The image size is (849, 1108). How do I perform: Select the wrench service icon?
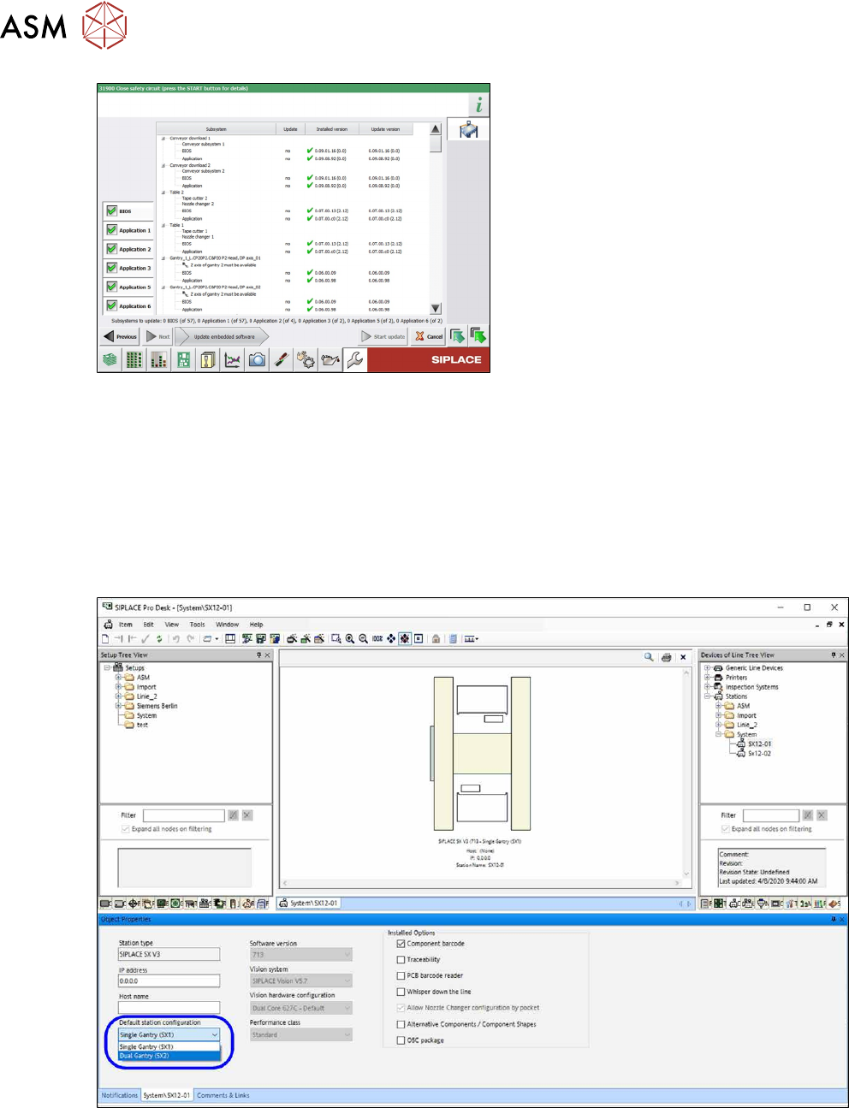click(x=354, y=360)
